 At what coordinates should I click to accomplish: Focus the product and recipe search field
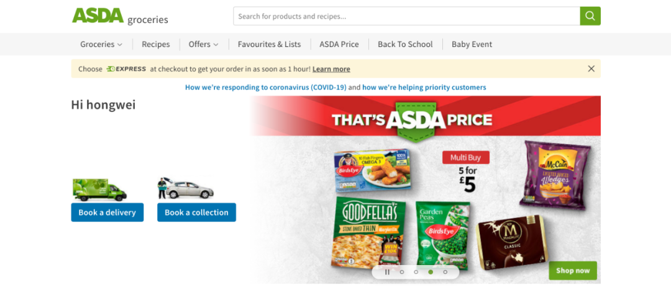406,16
